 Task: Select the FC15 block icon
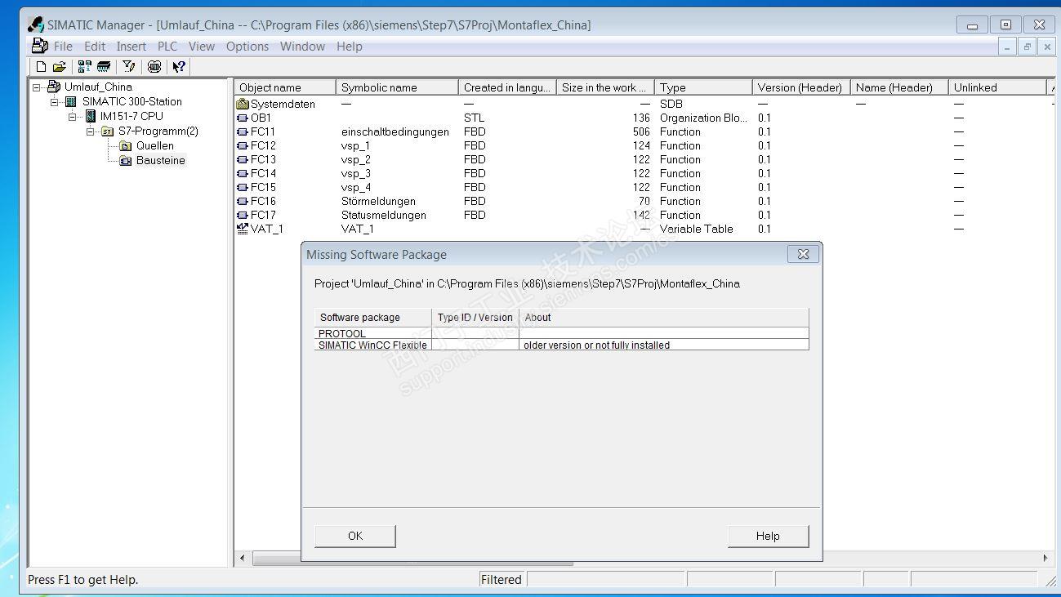point(243,187)
